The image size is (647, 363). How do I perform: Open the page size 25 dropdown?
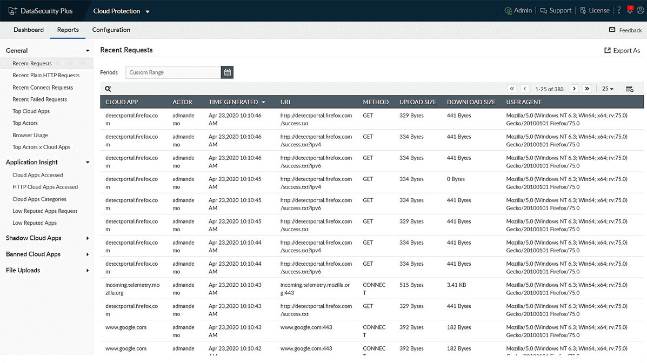tap(606, 88)
